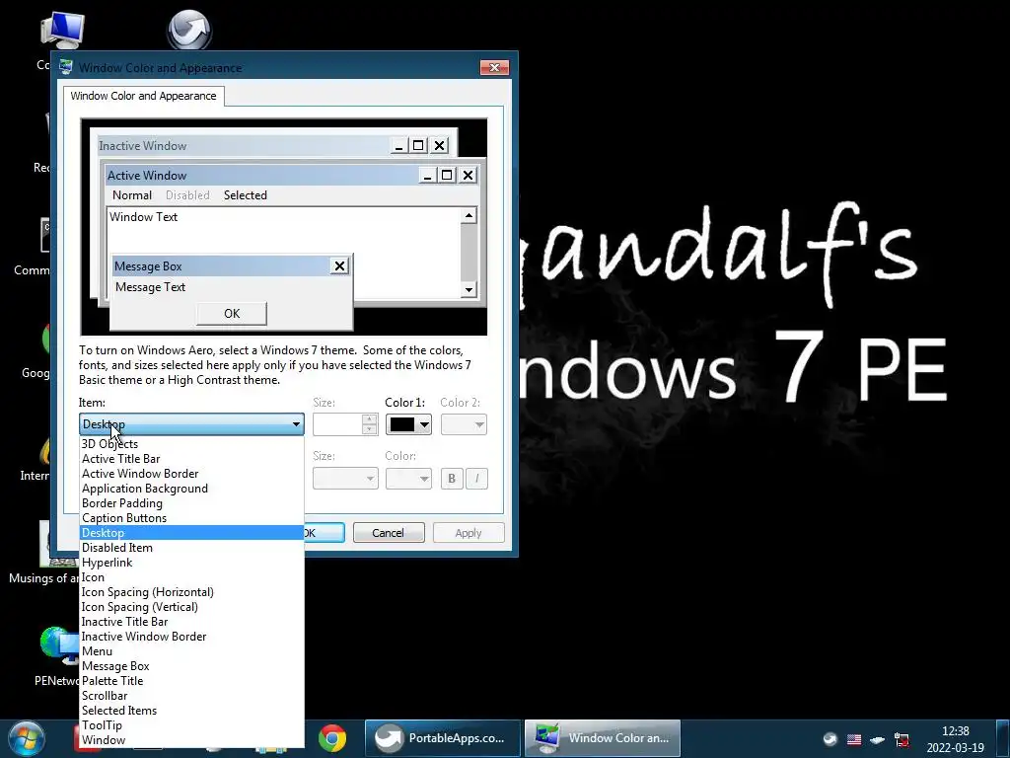Select Active Window Border list entry
1010x758 pixels.
coord(191,473)
